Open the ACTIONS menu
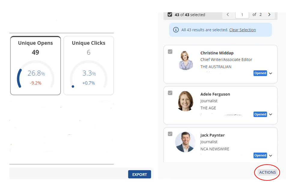 [267, 172]
